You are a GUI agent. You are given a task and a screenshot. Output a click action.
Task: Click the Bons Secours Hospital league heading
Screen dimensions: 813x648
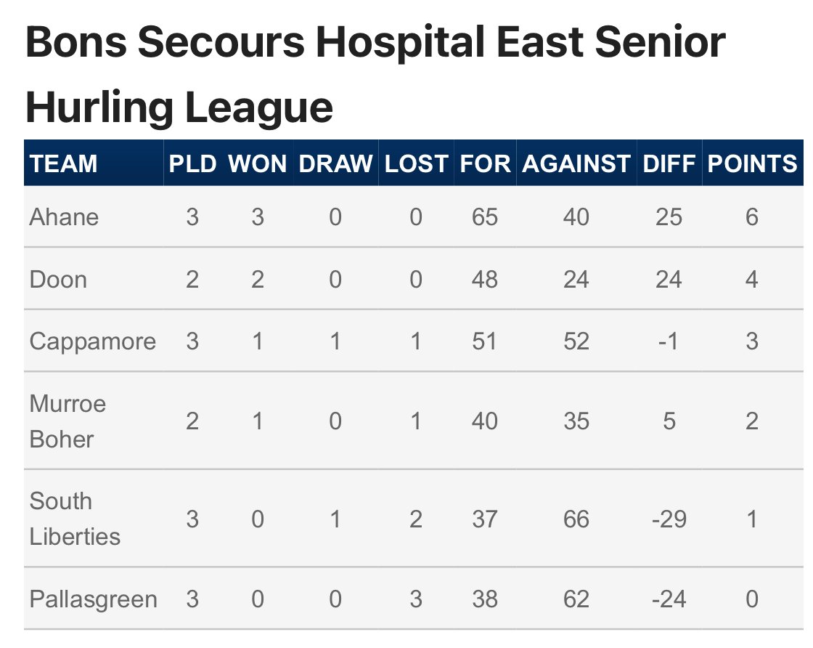tap(375, 74)
